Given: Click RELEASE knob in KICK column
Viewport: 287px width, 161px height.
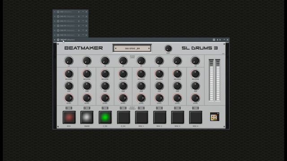Looking at the screenshot, I should tap(69, 74).
